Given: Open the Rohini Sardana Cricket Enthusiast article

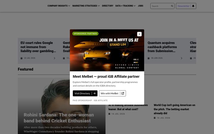Looking at the screenshot, I should [x=59, y=118].
